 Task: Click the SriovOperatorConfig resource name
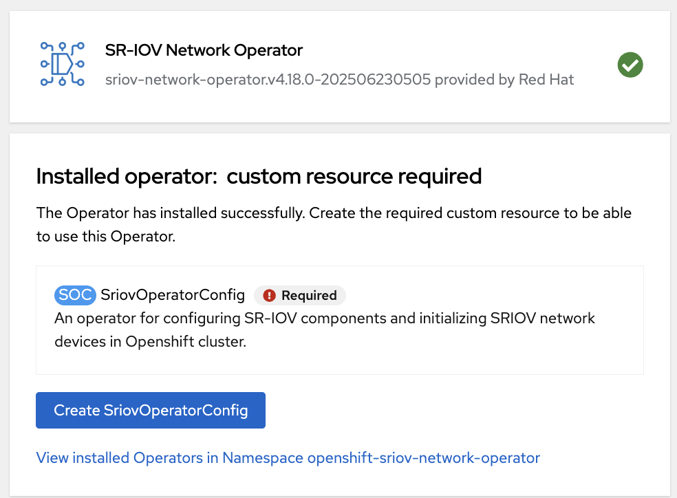173,295
